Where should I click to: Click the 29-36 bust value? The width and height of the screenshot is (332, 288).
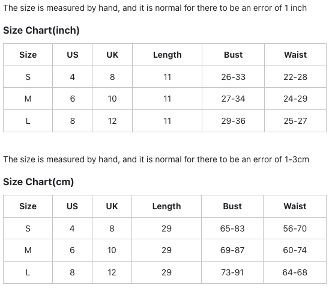[233, 121]
